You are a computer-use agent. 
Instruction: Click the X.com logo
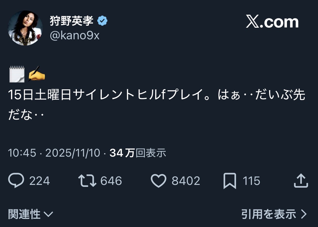(272, 22)
